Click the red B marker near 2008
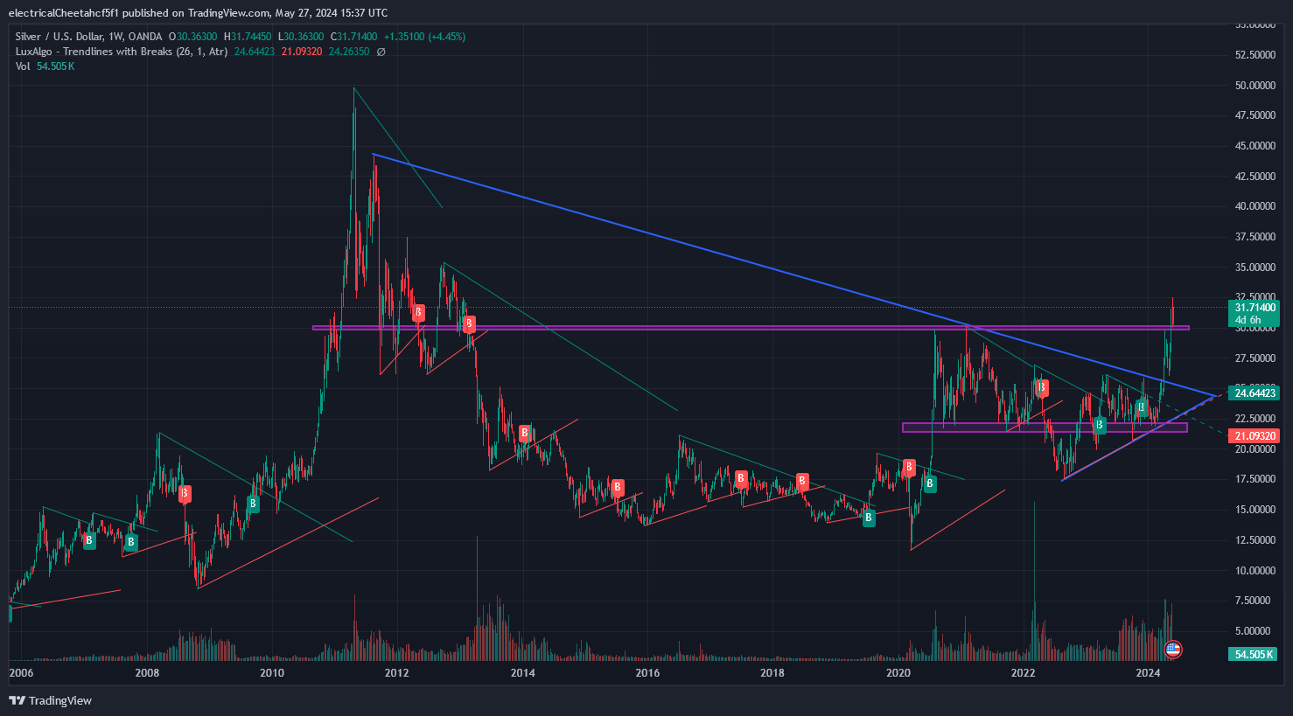Screen dimensions: 1293x716 click(x=185, y=494)
